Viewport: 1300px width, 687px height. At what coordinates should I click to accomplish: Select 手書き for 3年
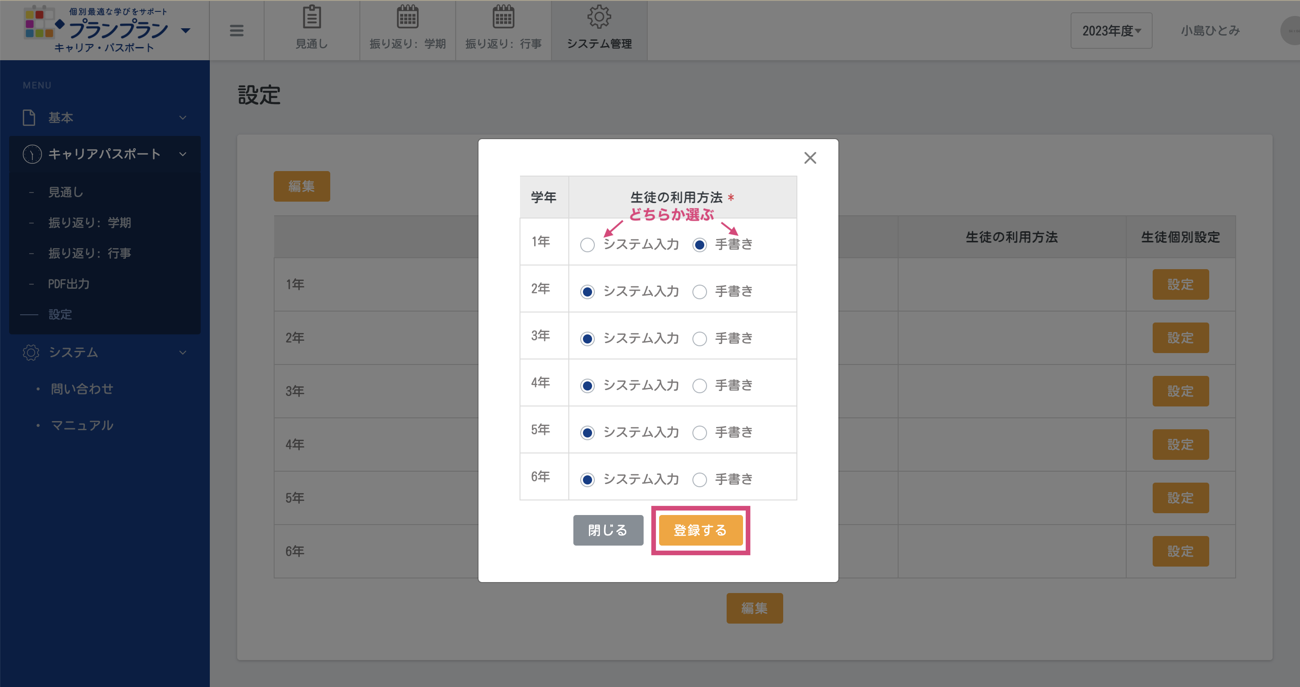pos(699,338)
